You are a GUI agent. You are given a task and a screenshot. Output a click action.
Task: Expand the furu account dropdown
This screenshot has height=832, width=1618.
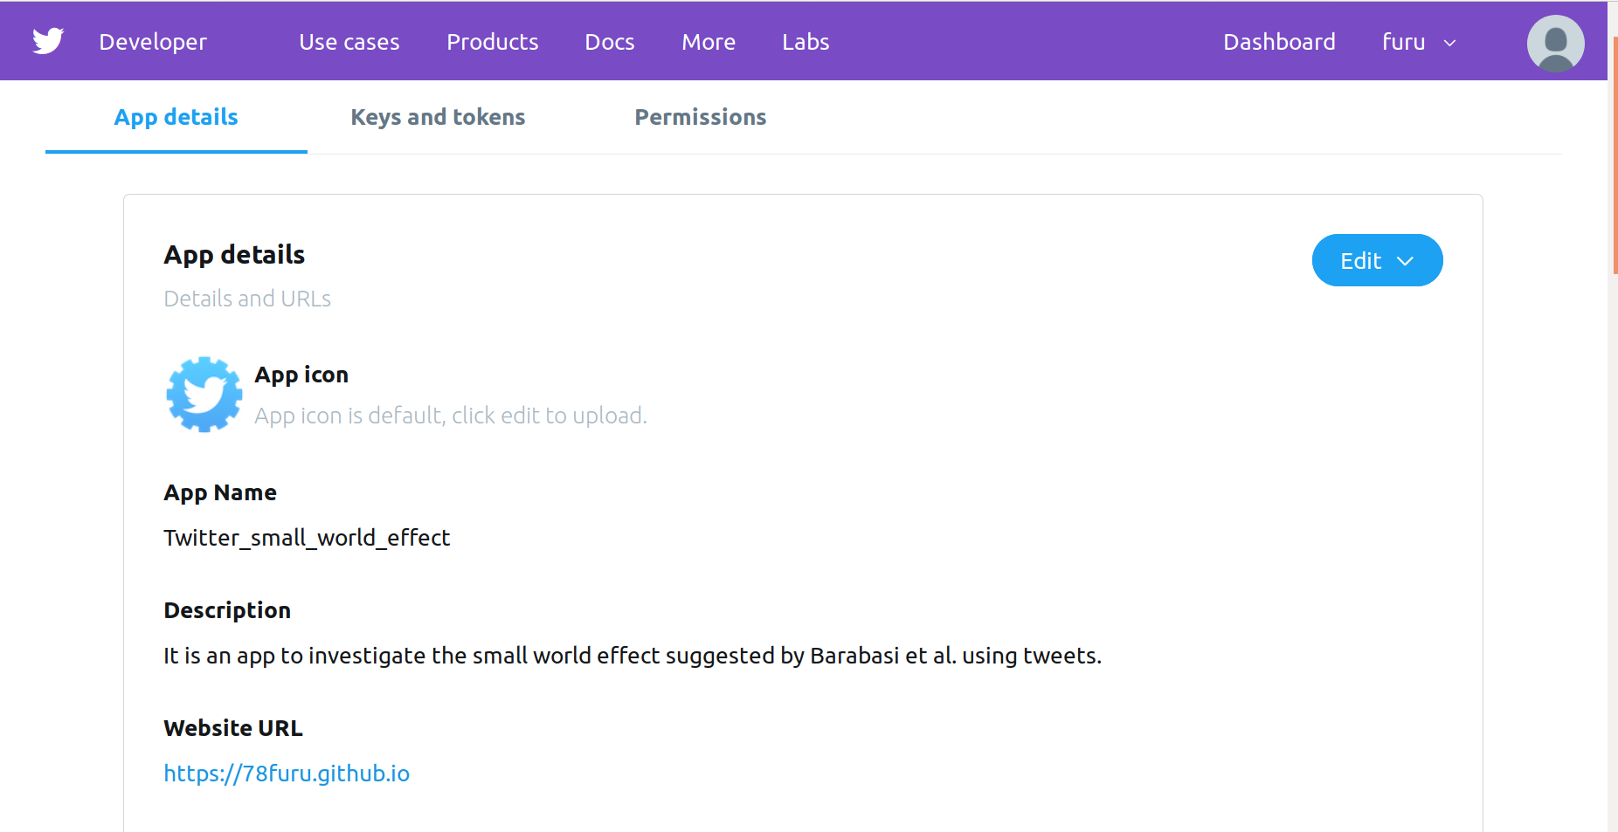point(1419,42)
